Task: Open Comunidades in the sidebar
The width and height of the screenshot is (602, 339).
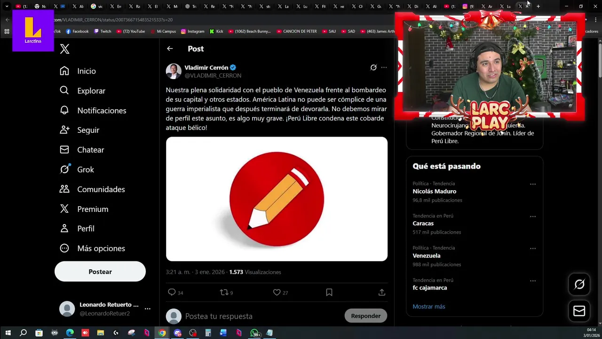Action: pyautogui.click(x=93, y=189)
